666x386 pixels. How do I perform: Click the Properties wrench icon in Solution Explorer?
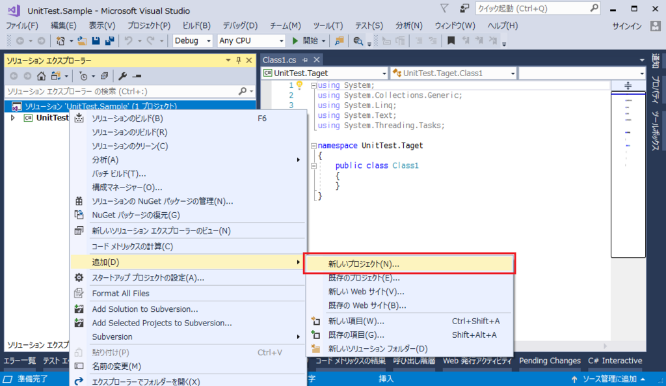click(123, 76)
